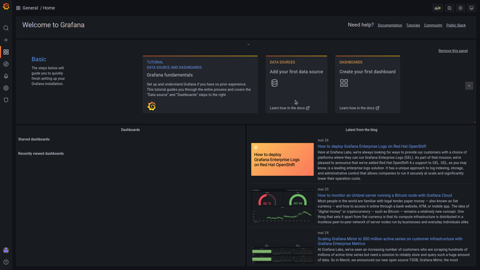Screen dimensions: 480x270
Task: Open the Dashboards sidebar icon
Action: tap(6, 52)
